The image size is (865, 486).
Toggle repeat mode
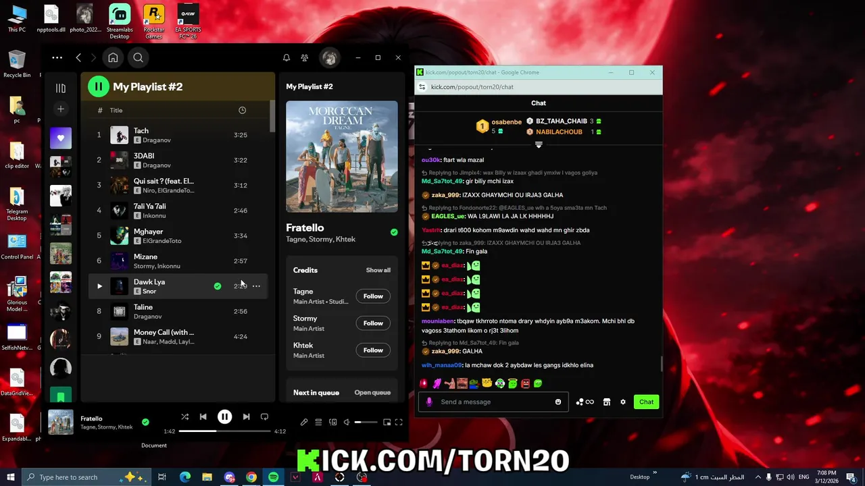click(x=265, y=417)
